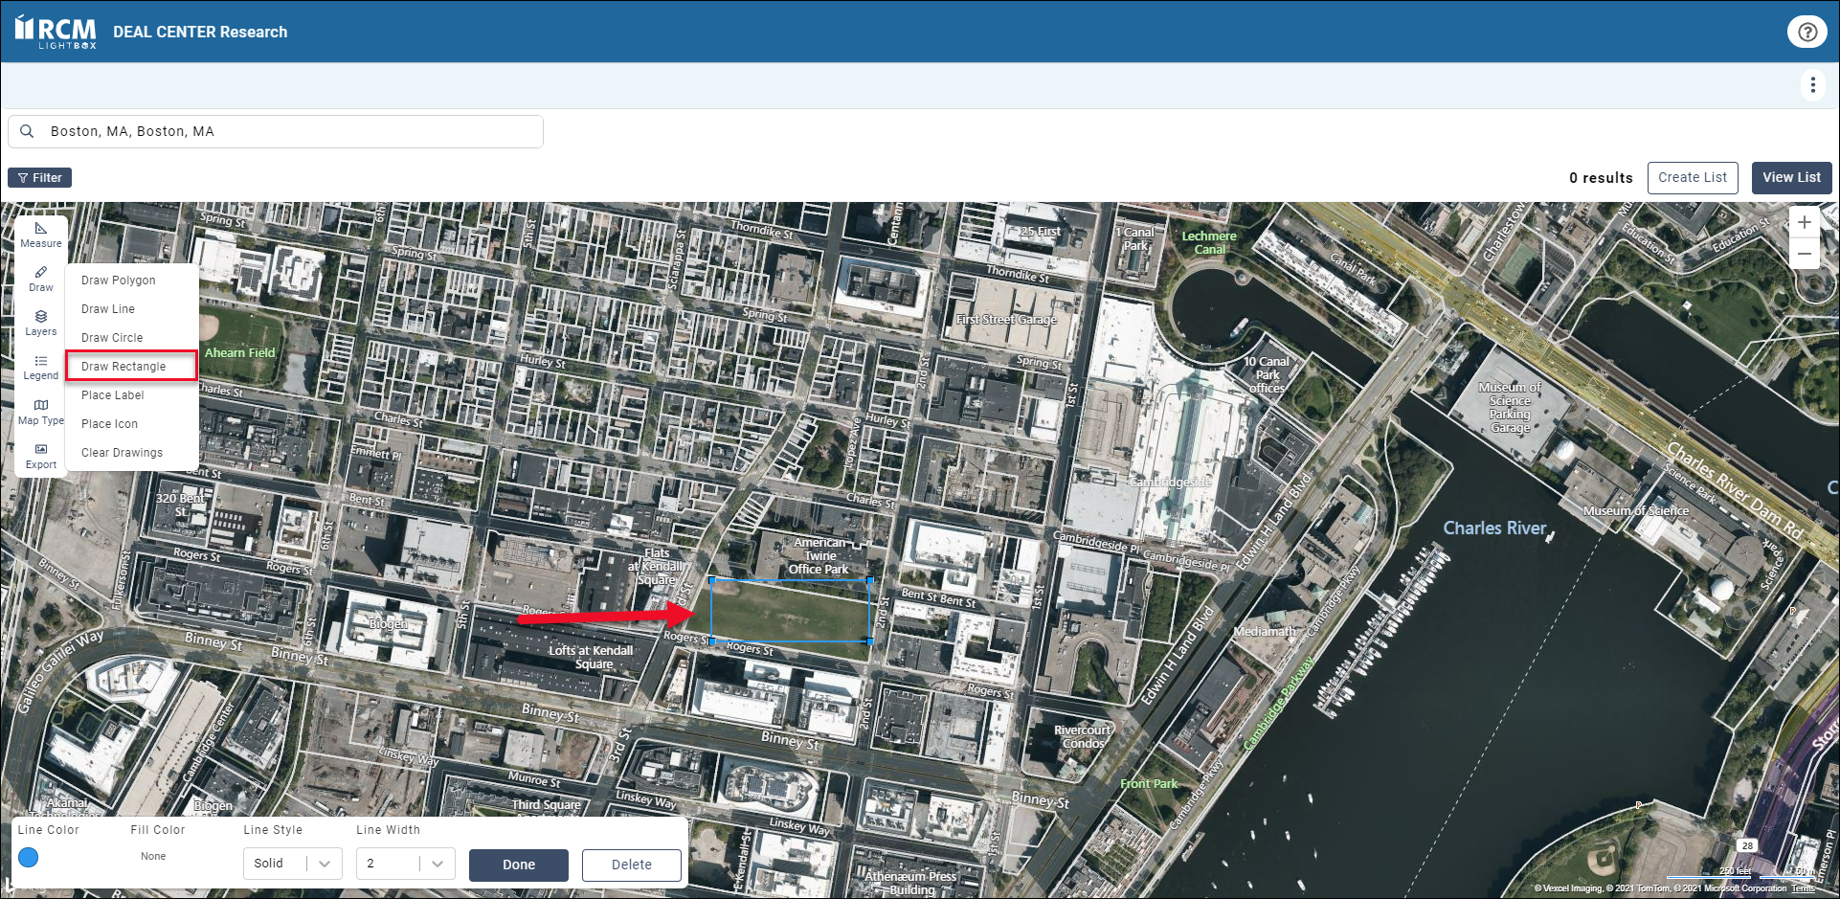Select Draw Rectangle menu option
1840x899 pixels.
[123, 367]
